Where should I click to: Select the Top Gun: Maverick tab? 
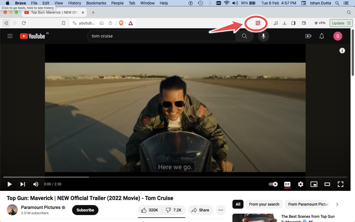click(x=54, y=12)
